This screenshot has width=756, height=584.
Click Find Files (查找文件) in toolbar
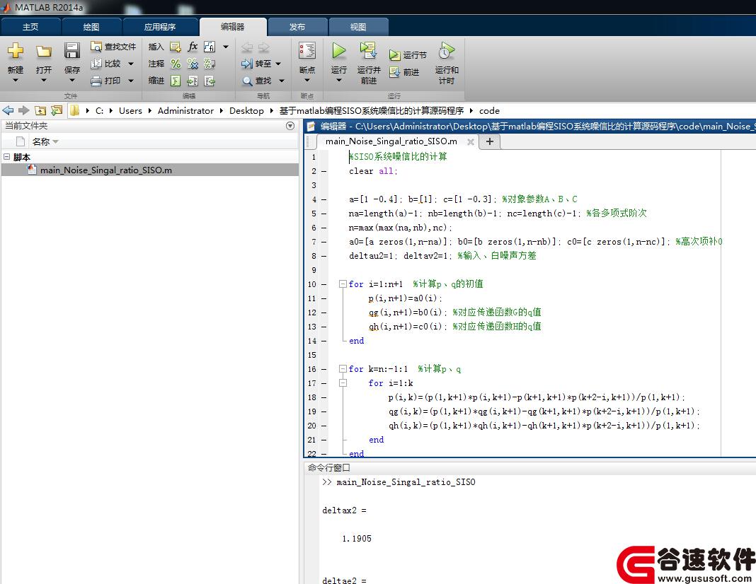click(x=113, y=47)
